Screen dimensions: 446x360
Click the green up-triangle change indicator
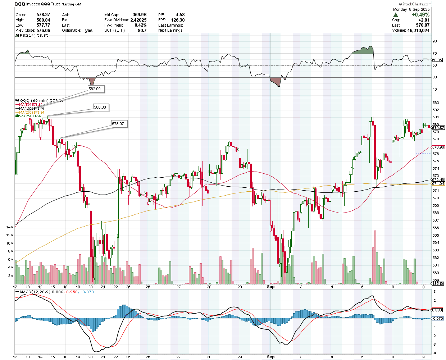pos(396,15)
